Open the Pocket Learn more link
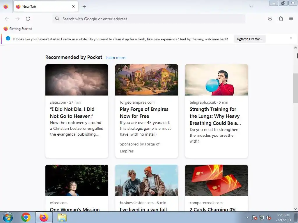 point(115,58)
